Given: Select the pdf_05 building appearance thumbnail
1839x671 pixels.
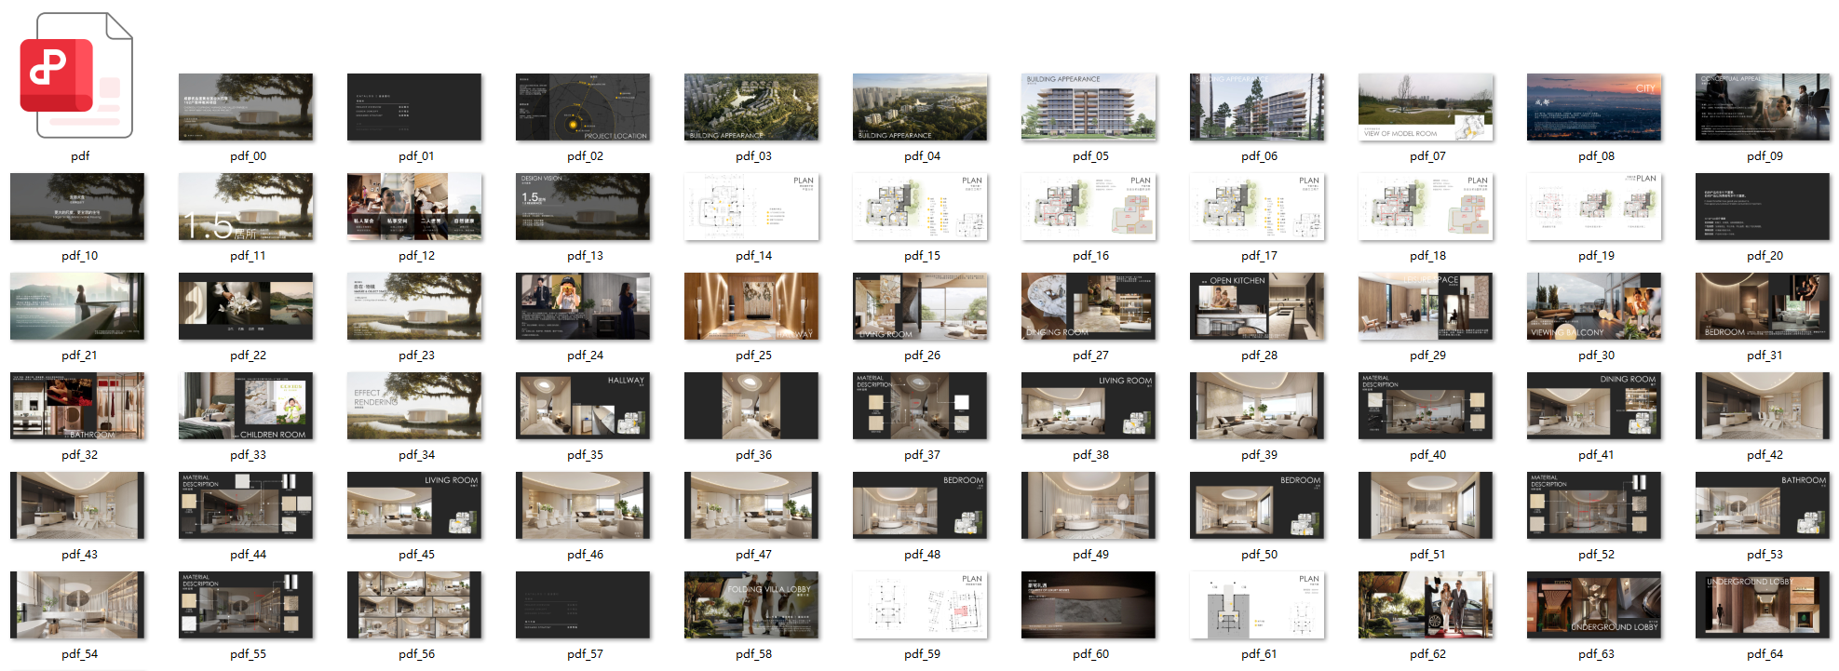Looking at the screenshot, I should [x=1089, y=107].
